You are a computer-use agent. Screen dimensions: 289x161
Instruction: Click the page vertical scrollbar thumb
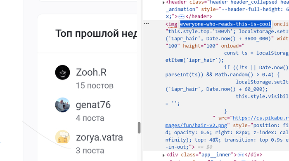(139, 128)
